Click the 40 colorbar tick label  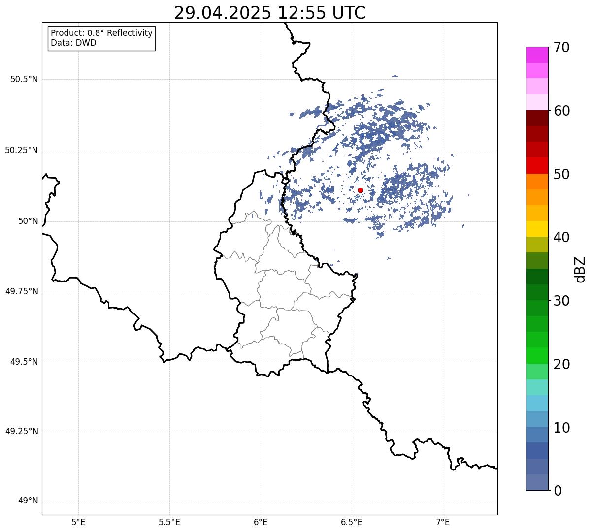(x=561, y=237)
